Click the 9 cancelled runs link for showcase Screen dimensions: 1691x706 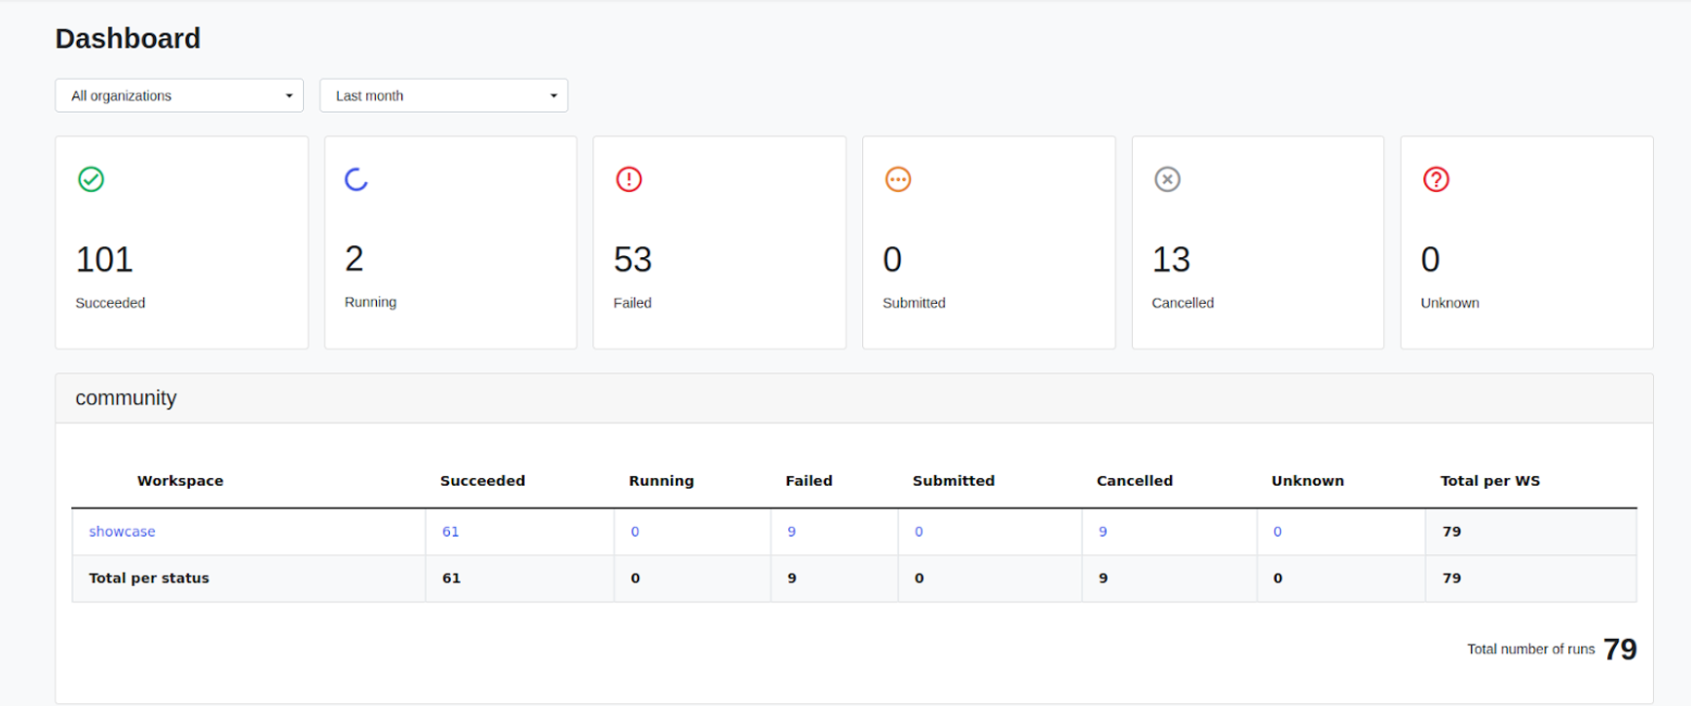pos(1103,532)
